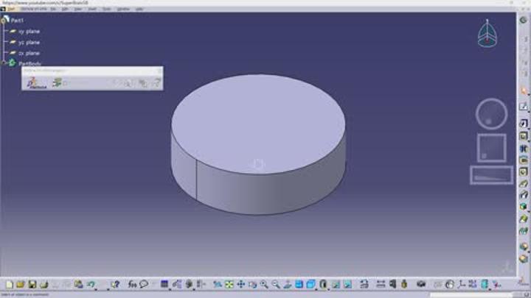Open the ENOVIA V5 VPM menu
The image size is (531, 298).
[33, 9]
